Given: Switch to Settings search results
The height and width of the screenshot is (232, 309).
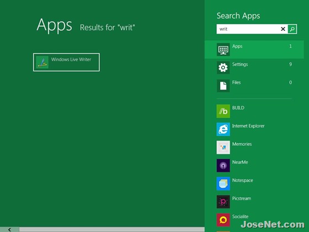Looking at the screenshot, I should coord(240,64).
